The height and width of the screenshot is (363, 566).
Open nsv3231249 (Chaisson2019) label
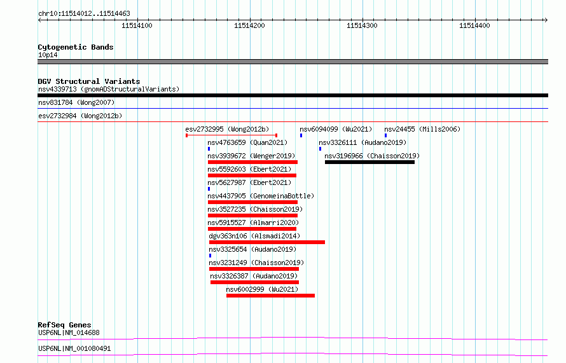[256, 263]
